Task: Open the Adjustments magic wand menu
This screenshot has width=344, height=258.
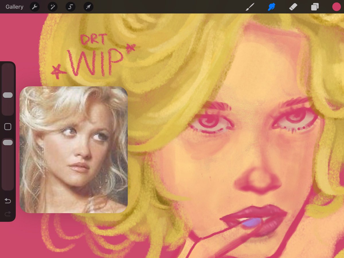Action: (x=52, y=7)
